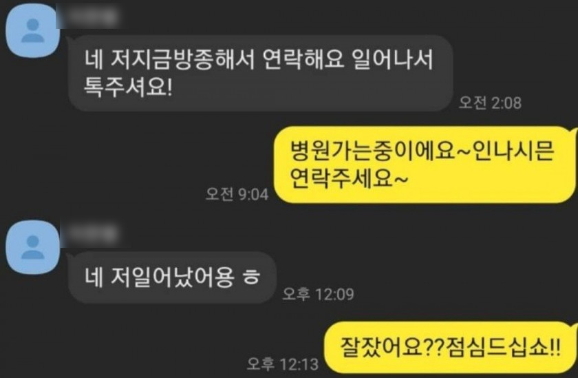Click the "ㅎ" character ending the gray message
This screenshot has height=378, width=578.
[251, 277]
